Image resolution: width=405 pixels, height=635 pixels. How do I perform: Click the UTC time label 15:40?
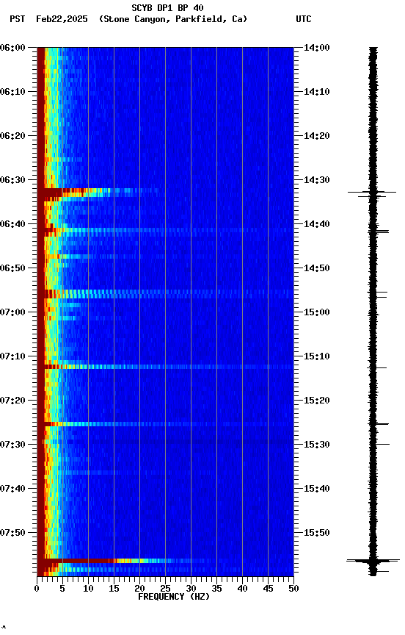[317, 489]
